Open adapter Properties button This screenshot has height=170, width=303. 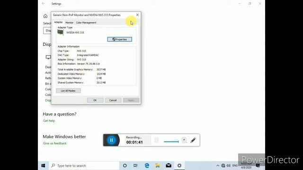120,39
